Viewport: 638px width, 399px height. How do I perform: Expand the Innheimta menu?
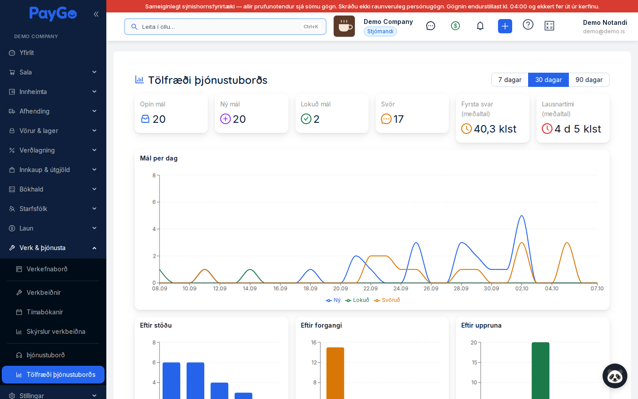53,92
